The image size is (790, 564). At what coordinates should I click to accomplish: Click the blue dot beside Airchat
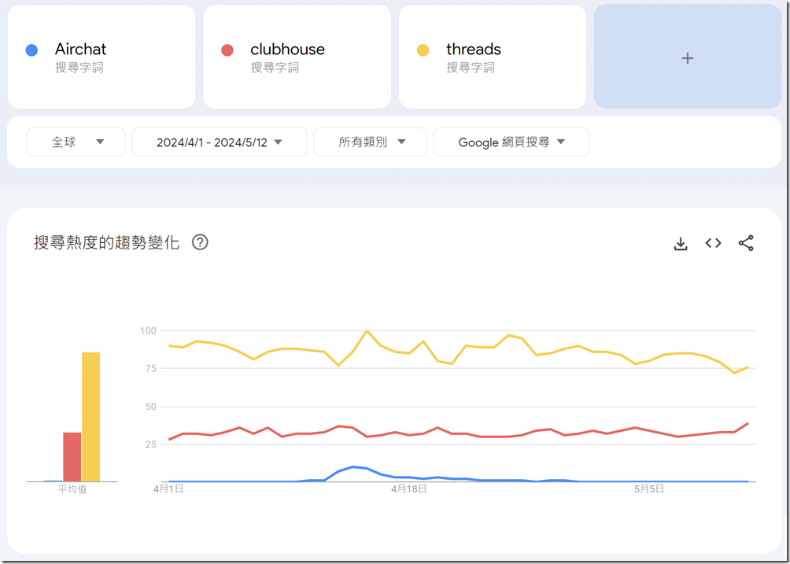click(x=31, y=50)
